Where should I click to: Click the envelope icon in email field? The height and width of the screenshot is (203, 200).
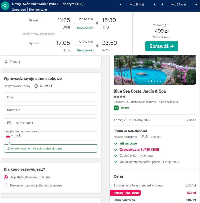[x=9, y=123]
